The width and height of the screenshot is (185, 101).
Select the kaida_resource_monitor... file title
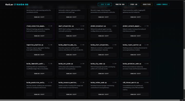tap(68, 83)
